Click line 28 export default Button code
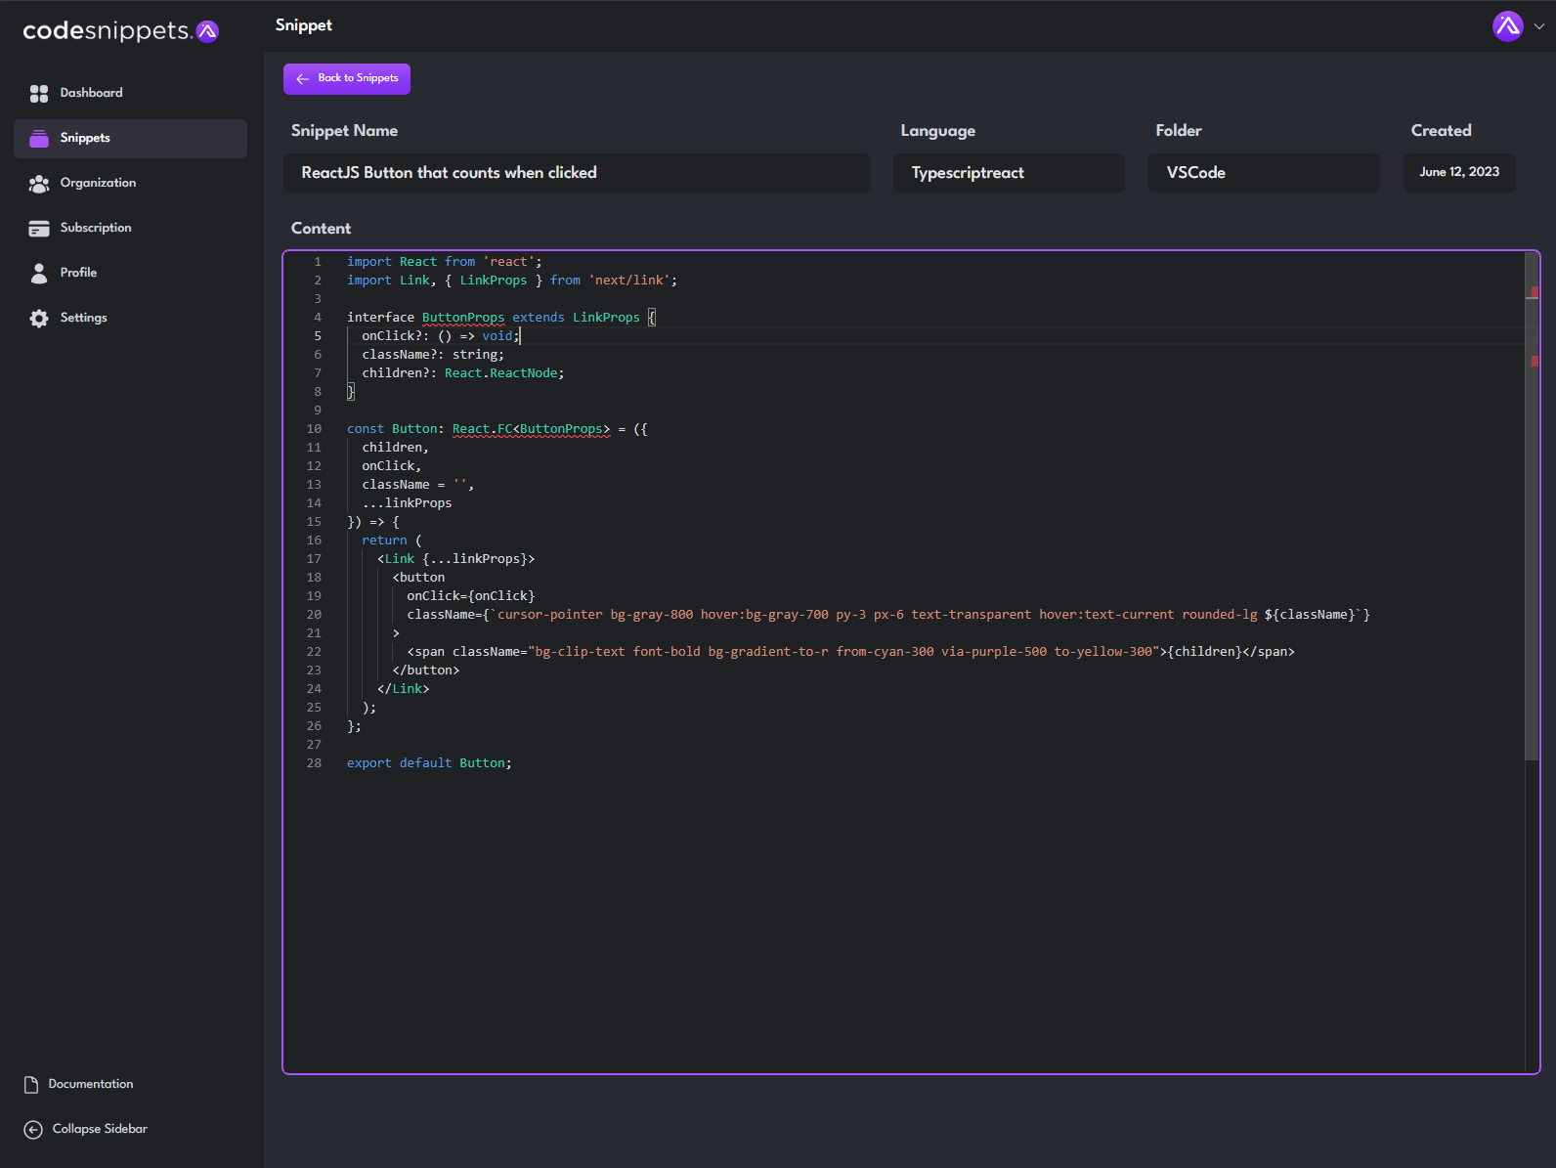Viewport: 1556px width, 1168px height. click(429, 763)
